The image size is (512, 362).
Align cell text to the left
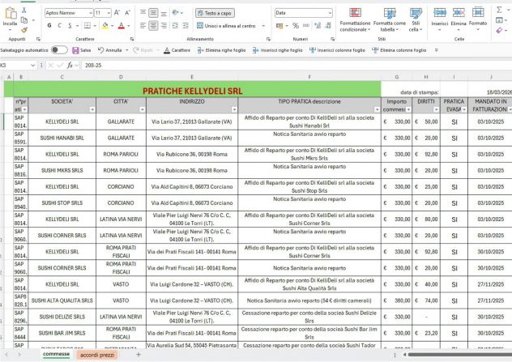(143, 25)
